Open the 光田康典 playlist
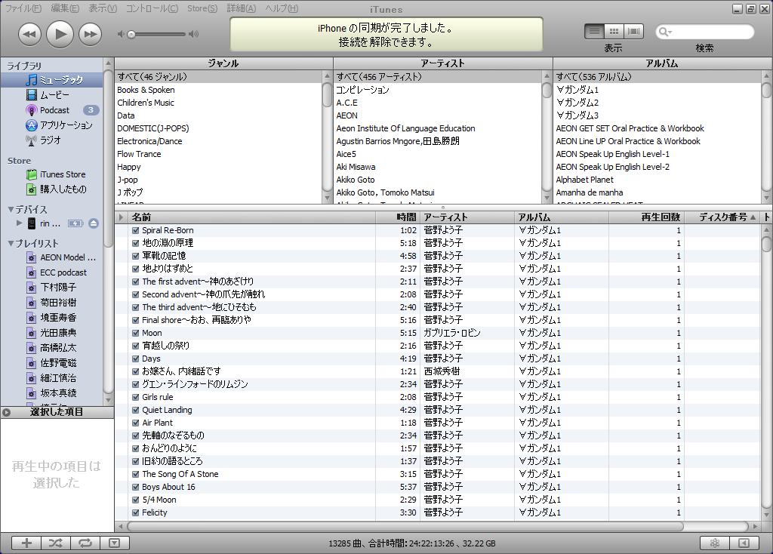The height and width of the screenshot is (554, 773). point(52,333)
